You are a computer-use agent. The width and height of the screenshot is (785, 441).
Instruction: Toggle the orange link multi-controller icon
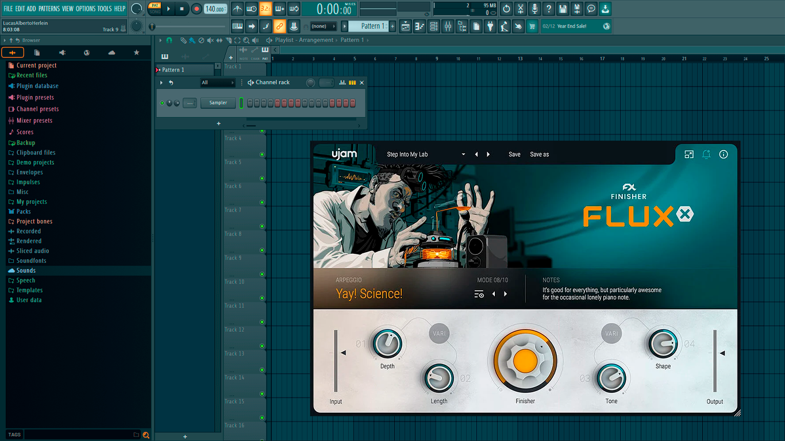279,26
